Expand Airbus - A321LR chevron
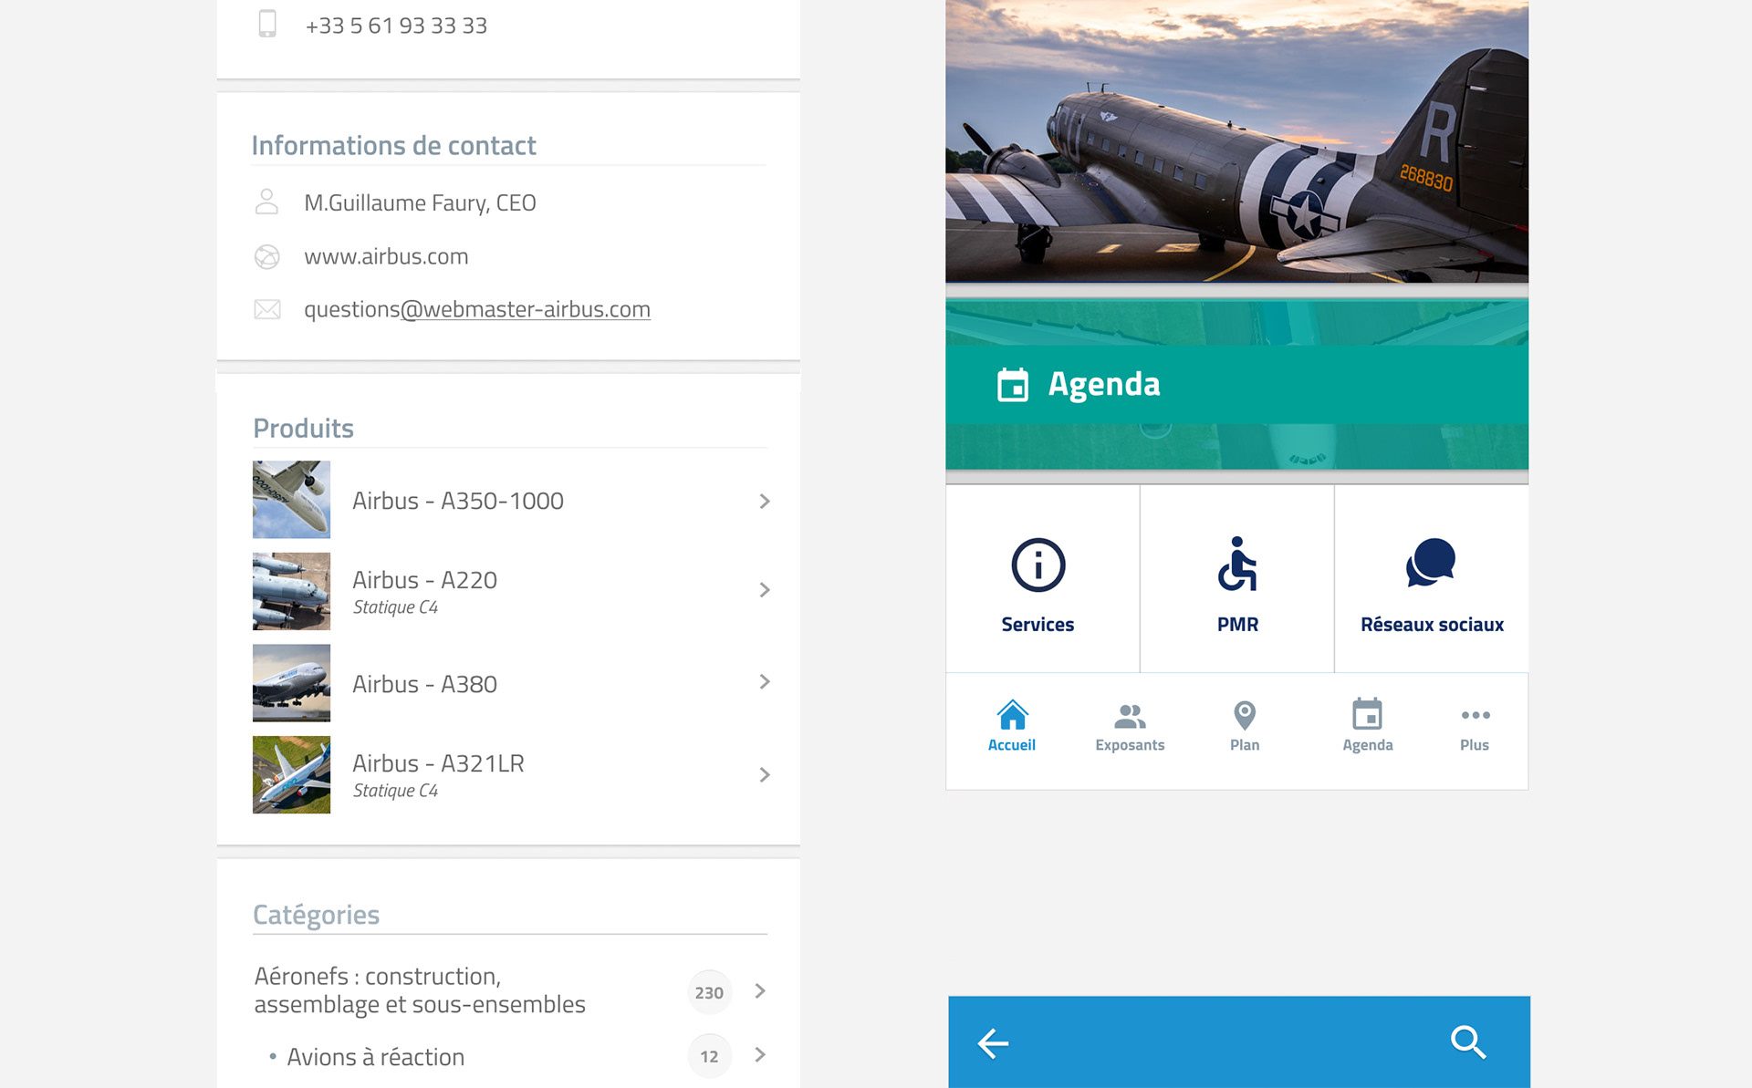The width and height of the screenshot is (1752, 1088). pos(765,775)
